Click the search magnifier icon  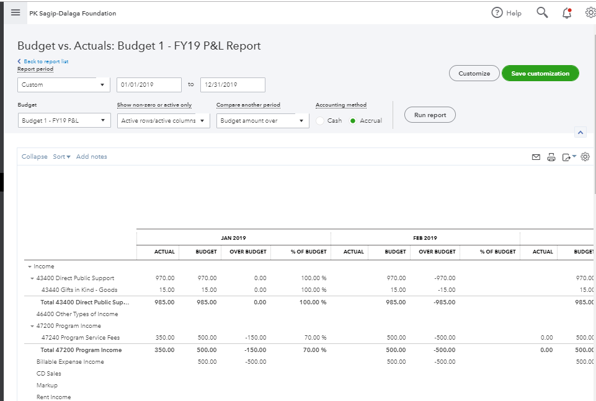click(x=542, y=13)
